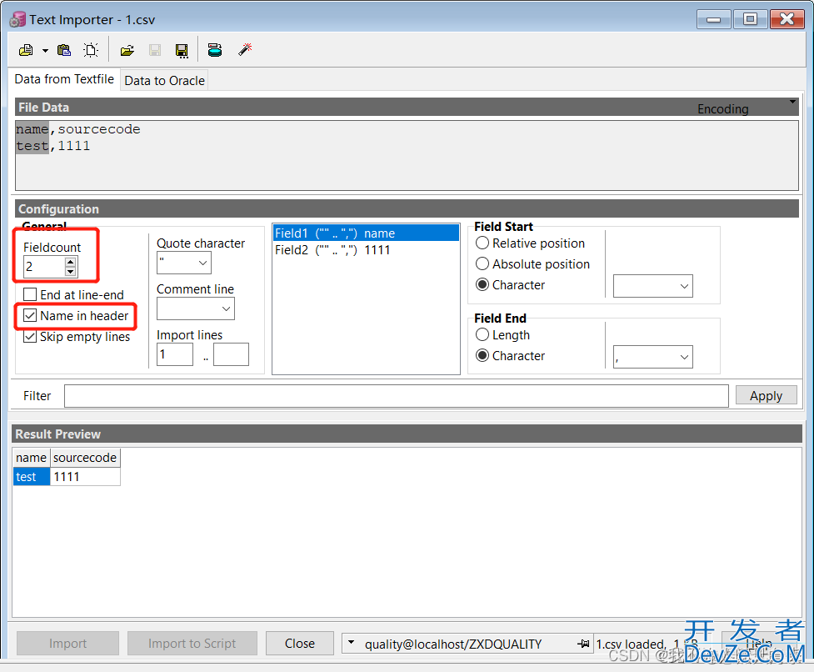The width and height of the screenshot is (814, 672).
Task: Select the test cell in Result Preview
Action: click(x=31, y=477)
